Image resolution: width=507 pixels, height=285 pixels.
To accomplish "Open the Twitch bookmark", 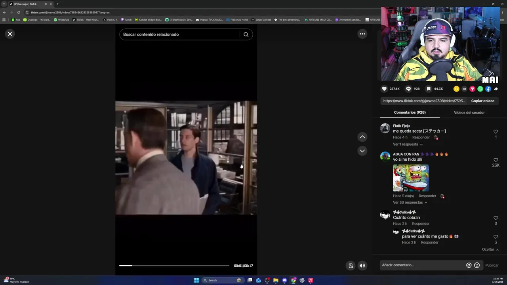I will (126, 20).
